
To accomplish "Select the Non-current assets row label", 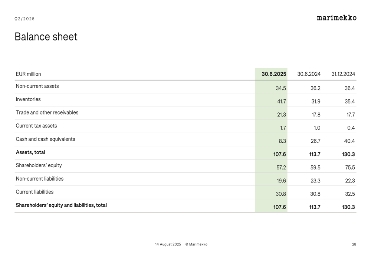I will (37, 86).
